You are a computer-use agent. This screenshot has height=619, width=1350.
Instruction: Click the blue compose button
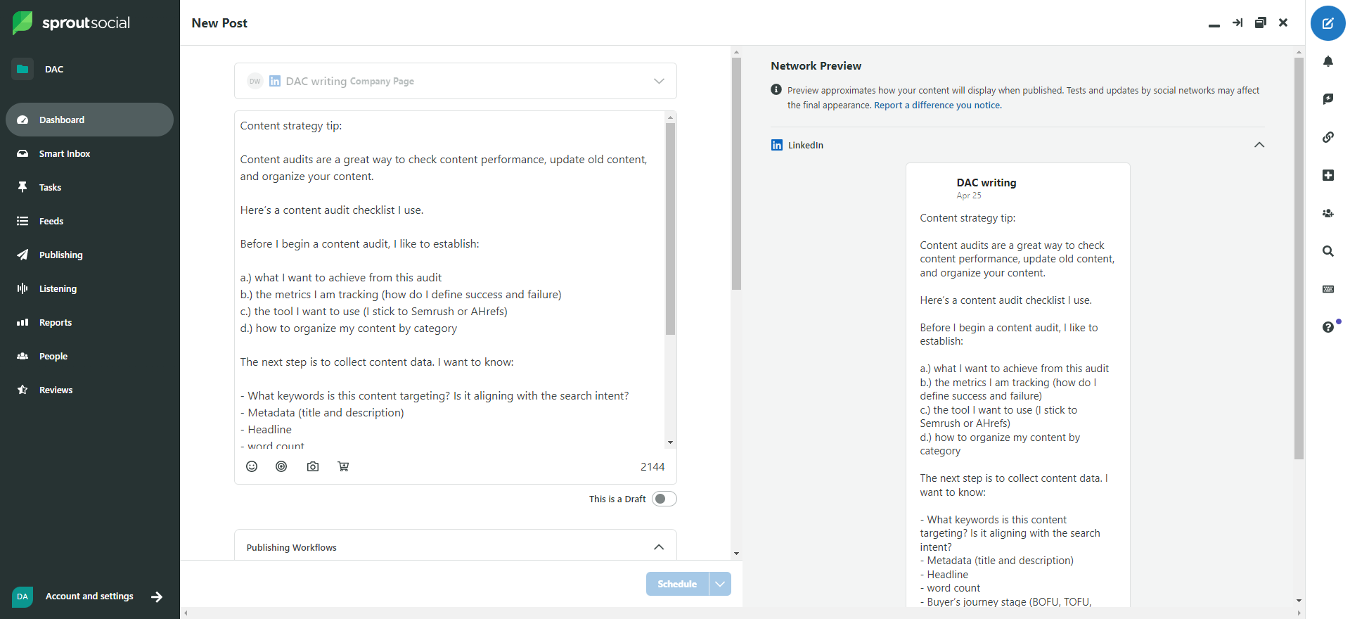click(x=1327, y=23)
